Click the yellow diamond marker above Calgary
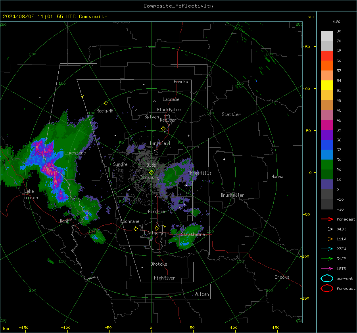Screen dimensions: 357x333 (157, 228)
